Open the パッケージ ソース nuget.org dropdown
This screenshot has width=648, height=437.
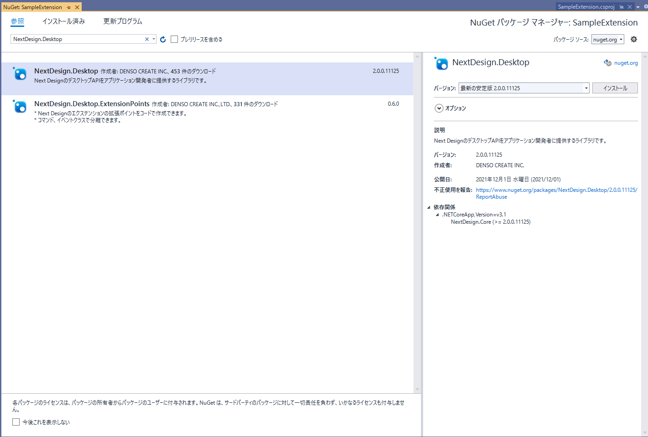pos(607,40)
